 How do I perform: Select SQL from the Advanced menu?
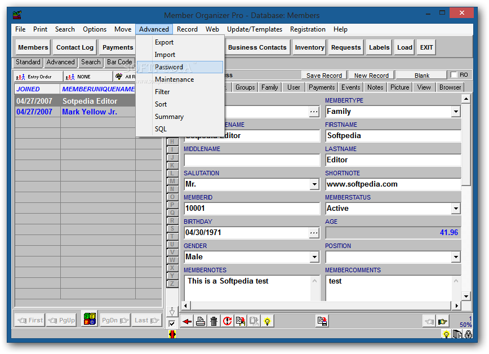click(180, 129)
